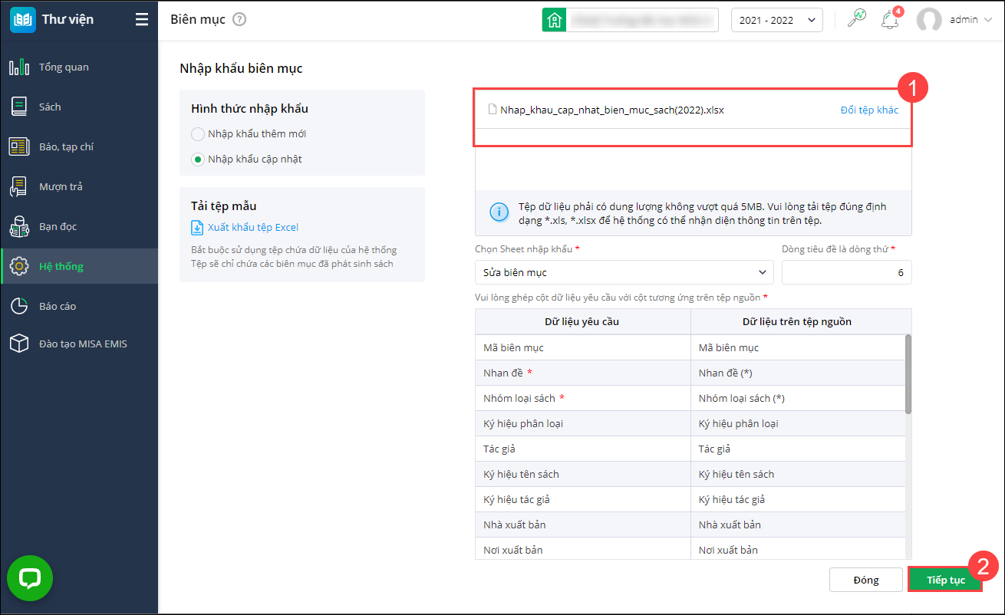Open the Báo cáo menu item
Image resolution: width=1005 pixels, height=615 pixels.
(80, 306)
